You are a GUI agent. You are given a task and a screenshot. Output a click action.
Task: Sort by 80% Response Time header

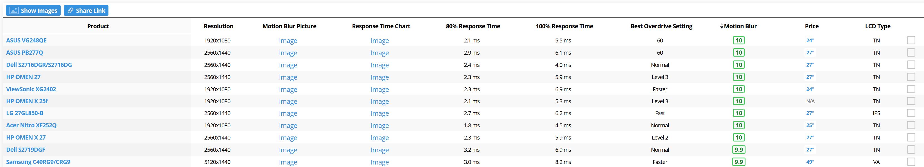click(x=473, y=26)
